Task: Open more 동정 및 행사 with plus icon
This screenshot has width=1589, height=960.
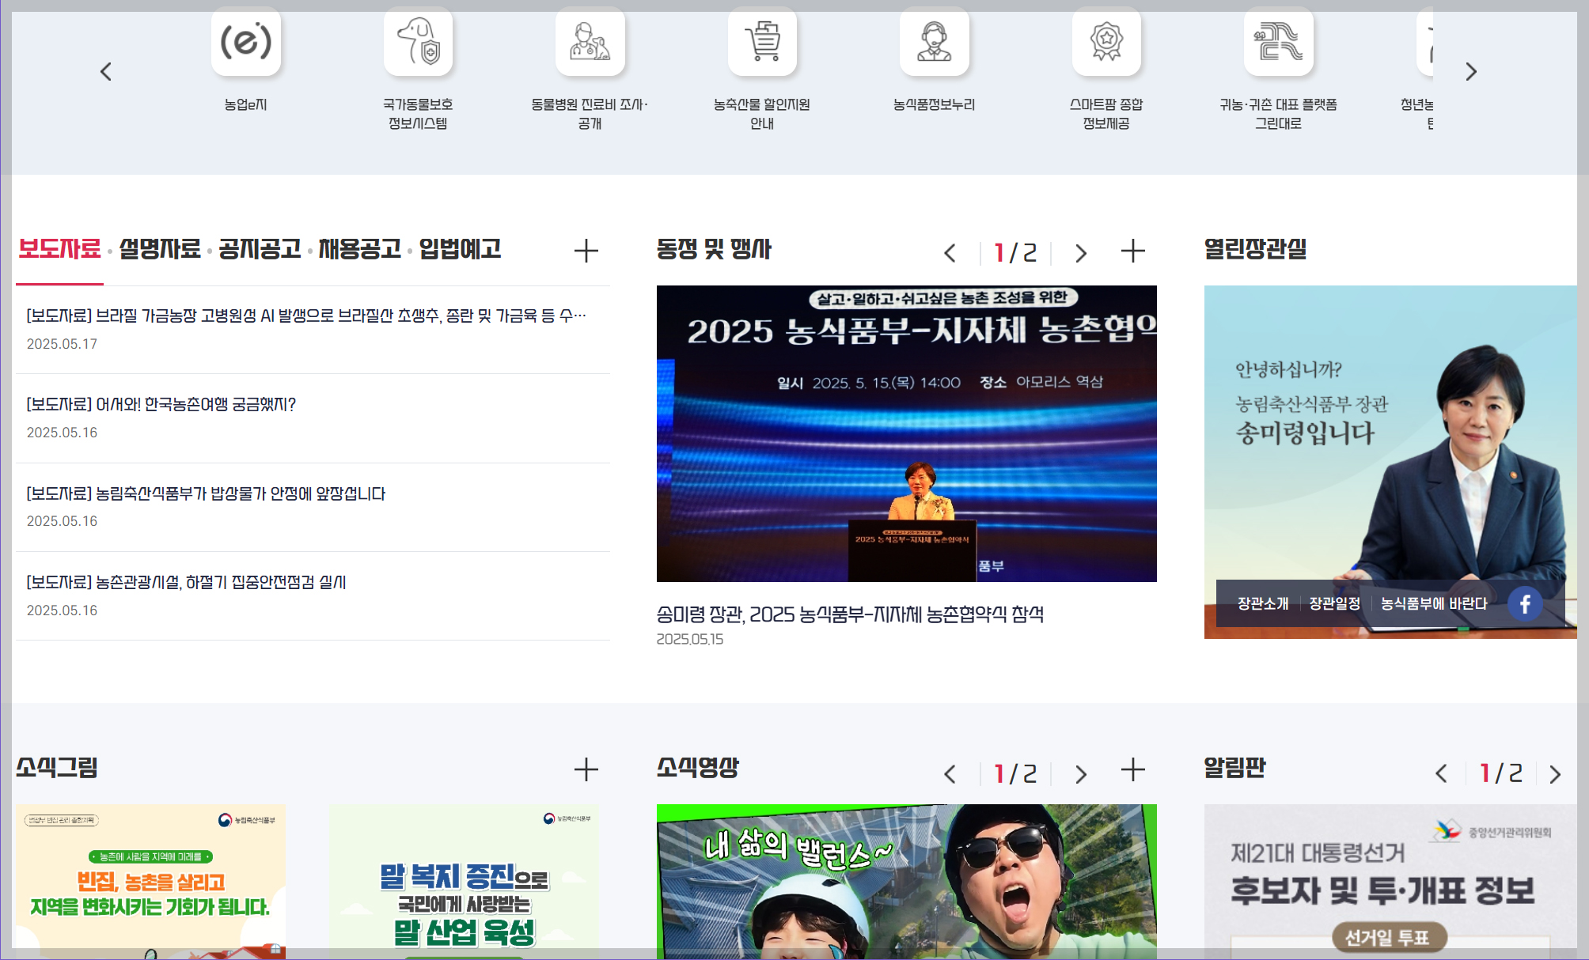Action: pos(1133,251)
